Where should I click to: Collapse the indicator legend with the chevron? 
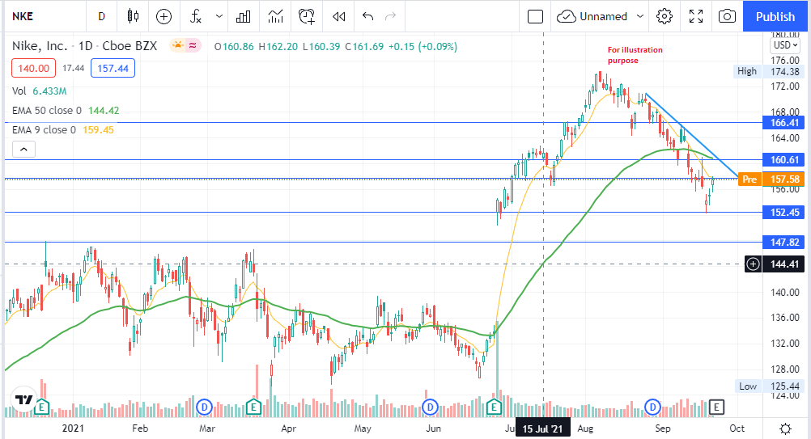click(23, 150)
